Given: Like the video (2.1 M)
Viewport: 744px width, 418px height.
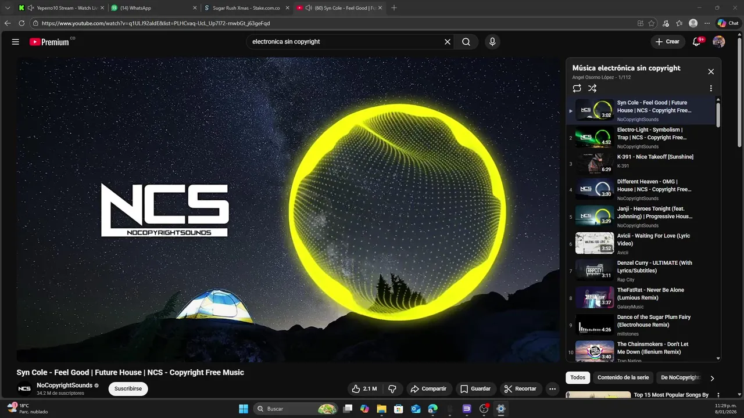Looking at the screenshot, I should 364,389.
